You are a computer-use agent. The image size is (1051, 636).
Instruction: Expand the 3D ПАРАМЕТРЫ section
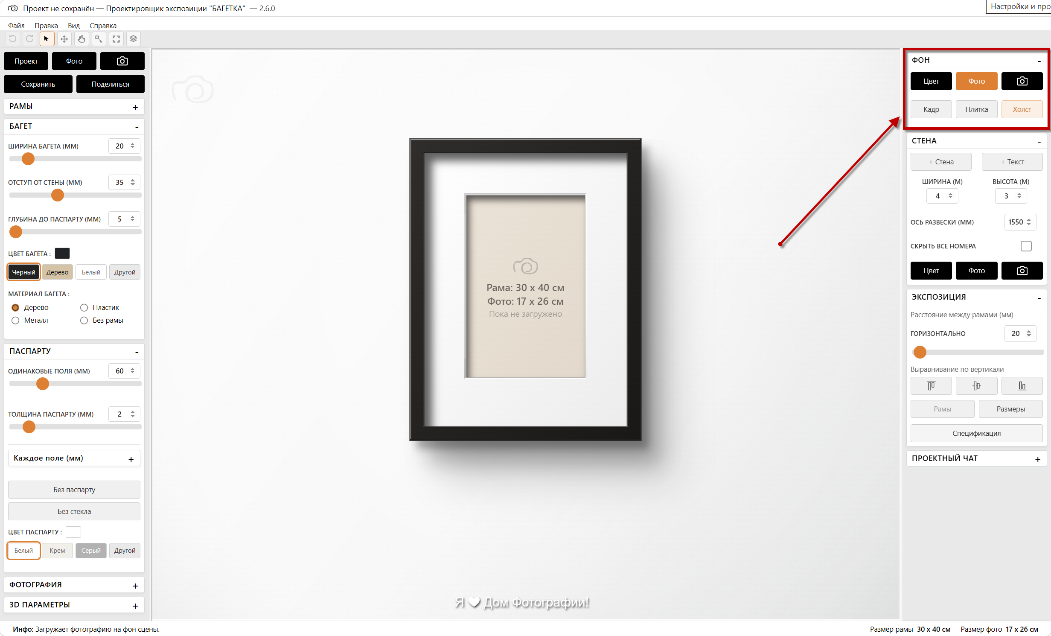click(x=135, y=606)
